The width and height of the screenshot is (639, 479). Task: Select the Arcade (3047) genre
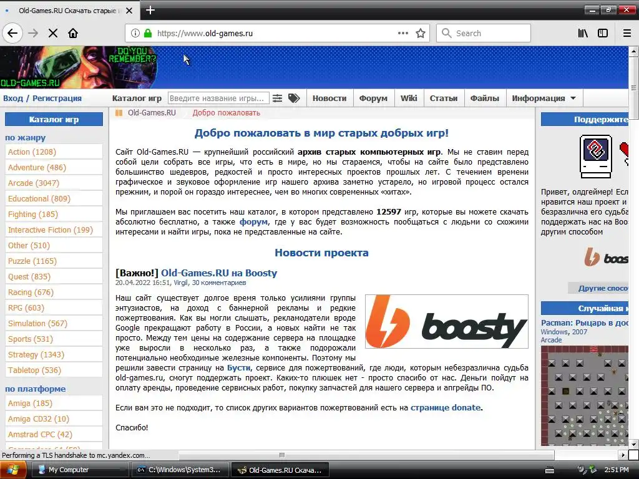click(x=54, y=183)
